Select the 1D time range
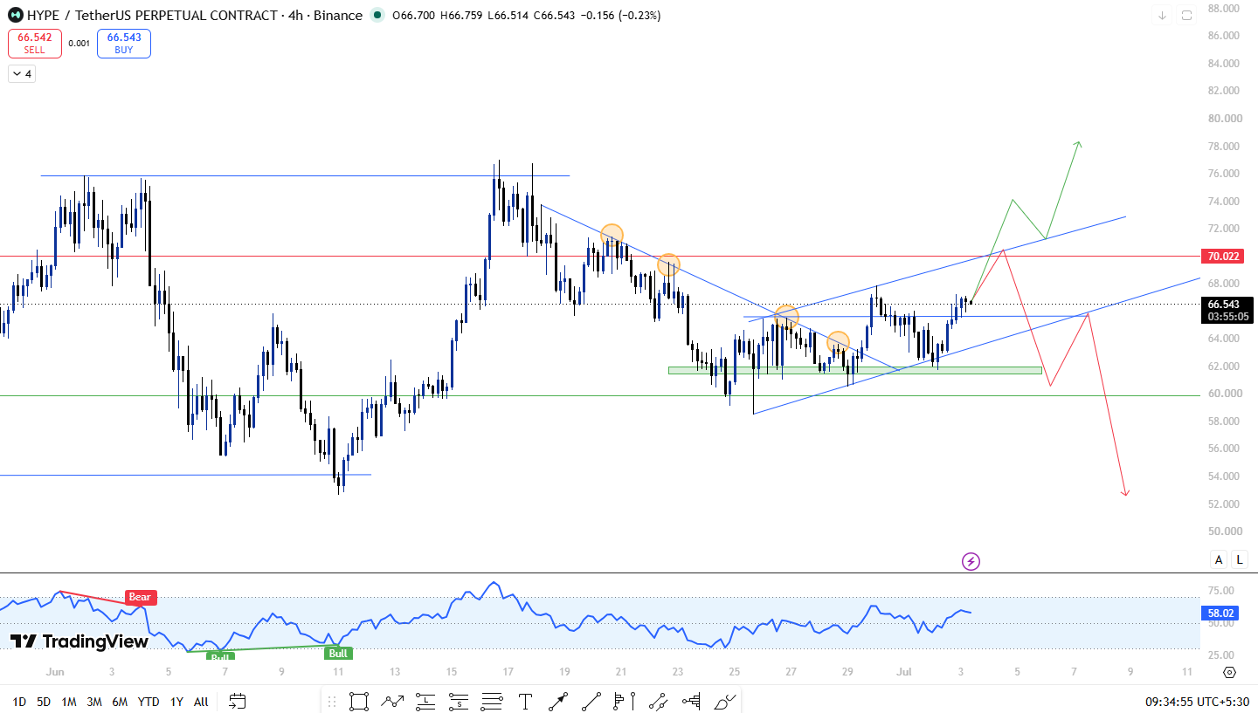The height and width of the screenshot is (713, 1258). tap(18, 701)
